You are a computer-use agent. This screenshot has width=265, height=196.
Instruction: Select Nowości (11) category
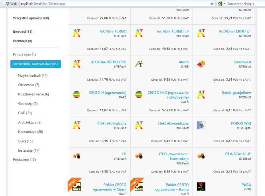tap(23, 32)
